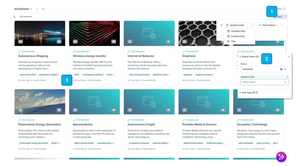300x166 pixels.
Task: Open the Published status dropdown
Action: 264,69
